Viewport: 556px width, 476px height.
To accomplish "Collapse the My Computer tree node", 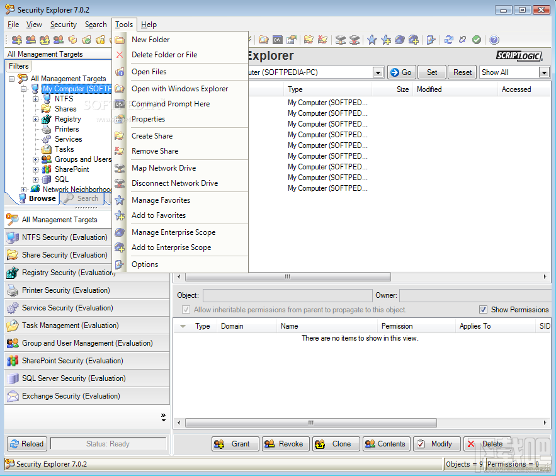I will point(23,89).
